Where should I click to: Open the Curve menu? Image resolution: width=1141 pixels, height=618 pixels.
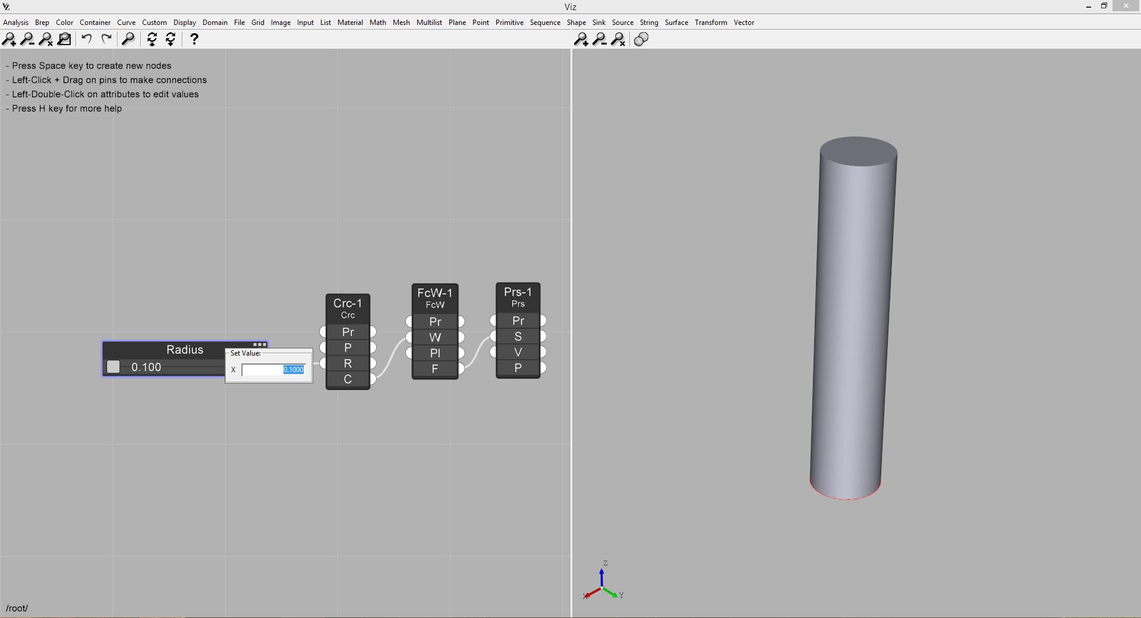click(x=126, y=23)
